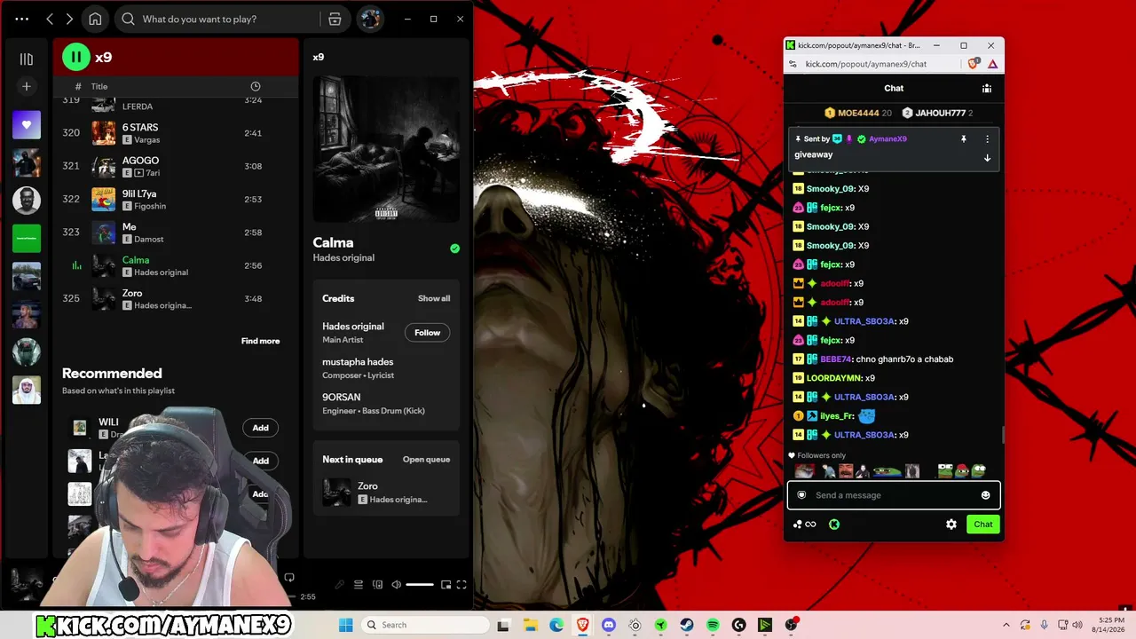This screenshot has height=639, width=1136.
Task: Click the Send a message chat field
Action: pos(892,495)
